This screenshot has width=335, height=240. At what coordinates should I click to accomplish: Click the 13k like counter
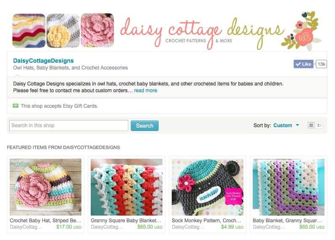pyautogui.click(x=321, y=64)
